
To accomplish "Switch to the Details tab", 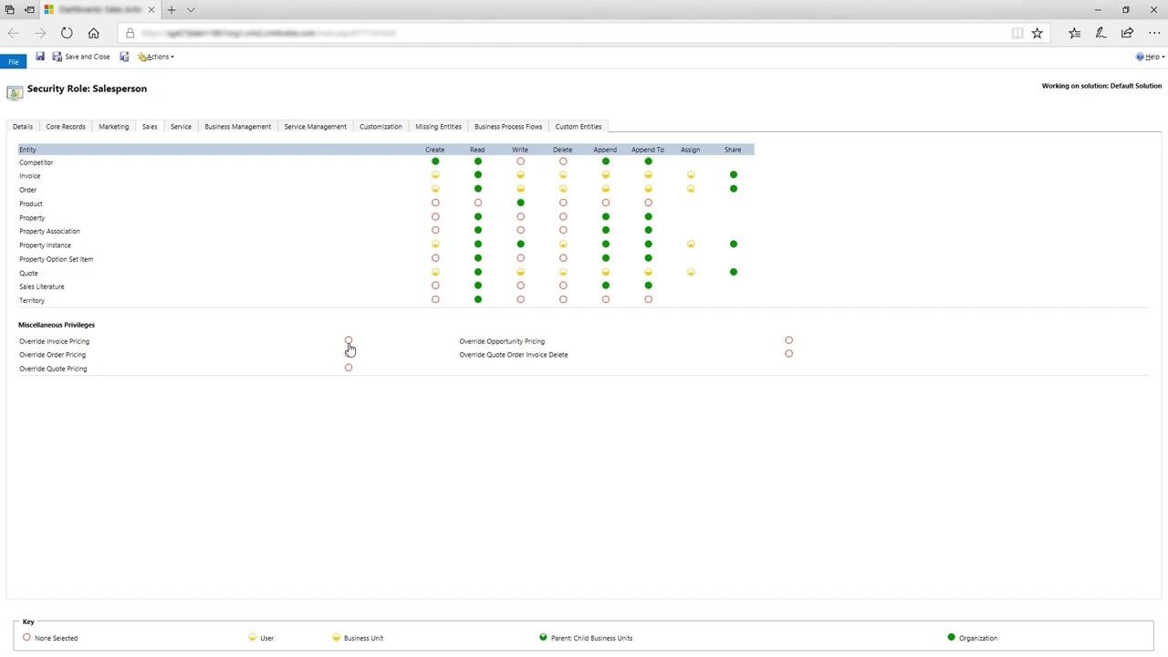I will coord(23,127).
